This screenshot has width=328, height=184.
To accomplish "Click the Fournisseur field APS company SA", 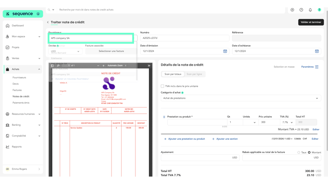I will pos(91,38).
